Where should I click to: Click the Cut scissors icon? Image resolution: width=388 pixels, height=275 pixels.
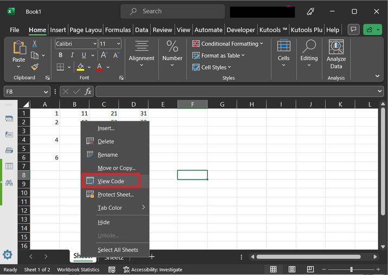tap(35, 43)
